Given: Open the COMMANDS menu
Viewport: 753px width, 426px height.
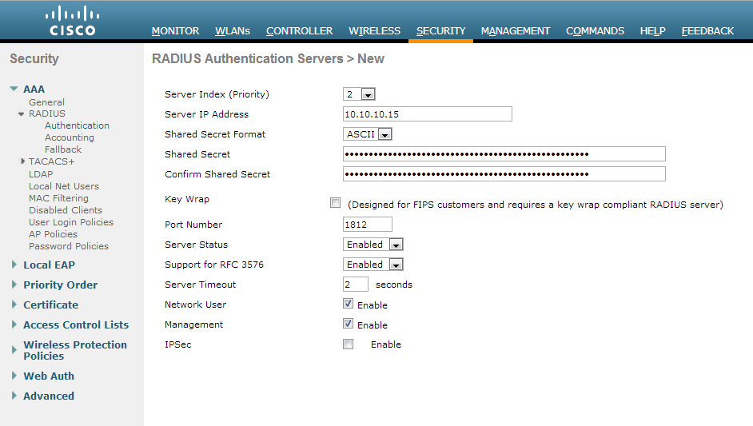Looking at the screenshot, I should tap(595, 30).
